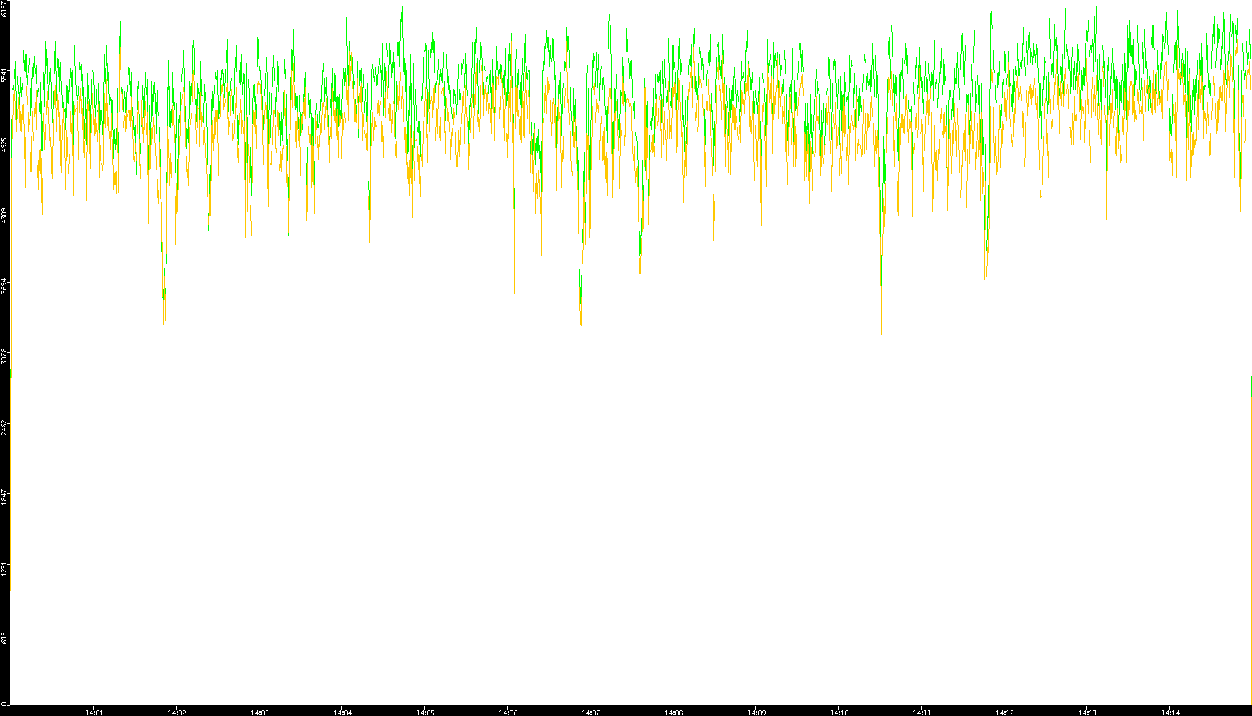Pick the 14:07 time marker

coord(590,712)
